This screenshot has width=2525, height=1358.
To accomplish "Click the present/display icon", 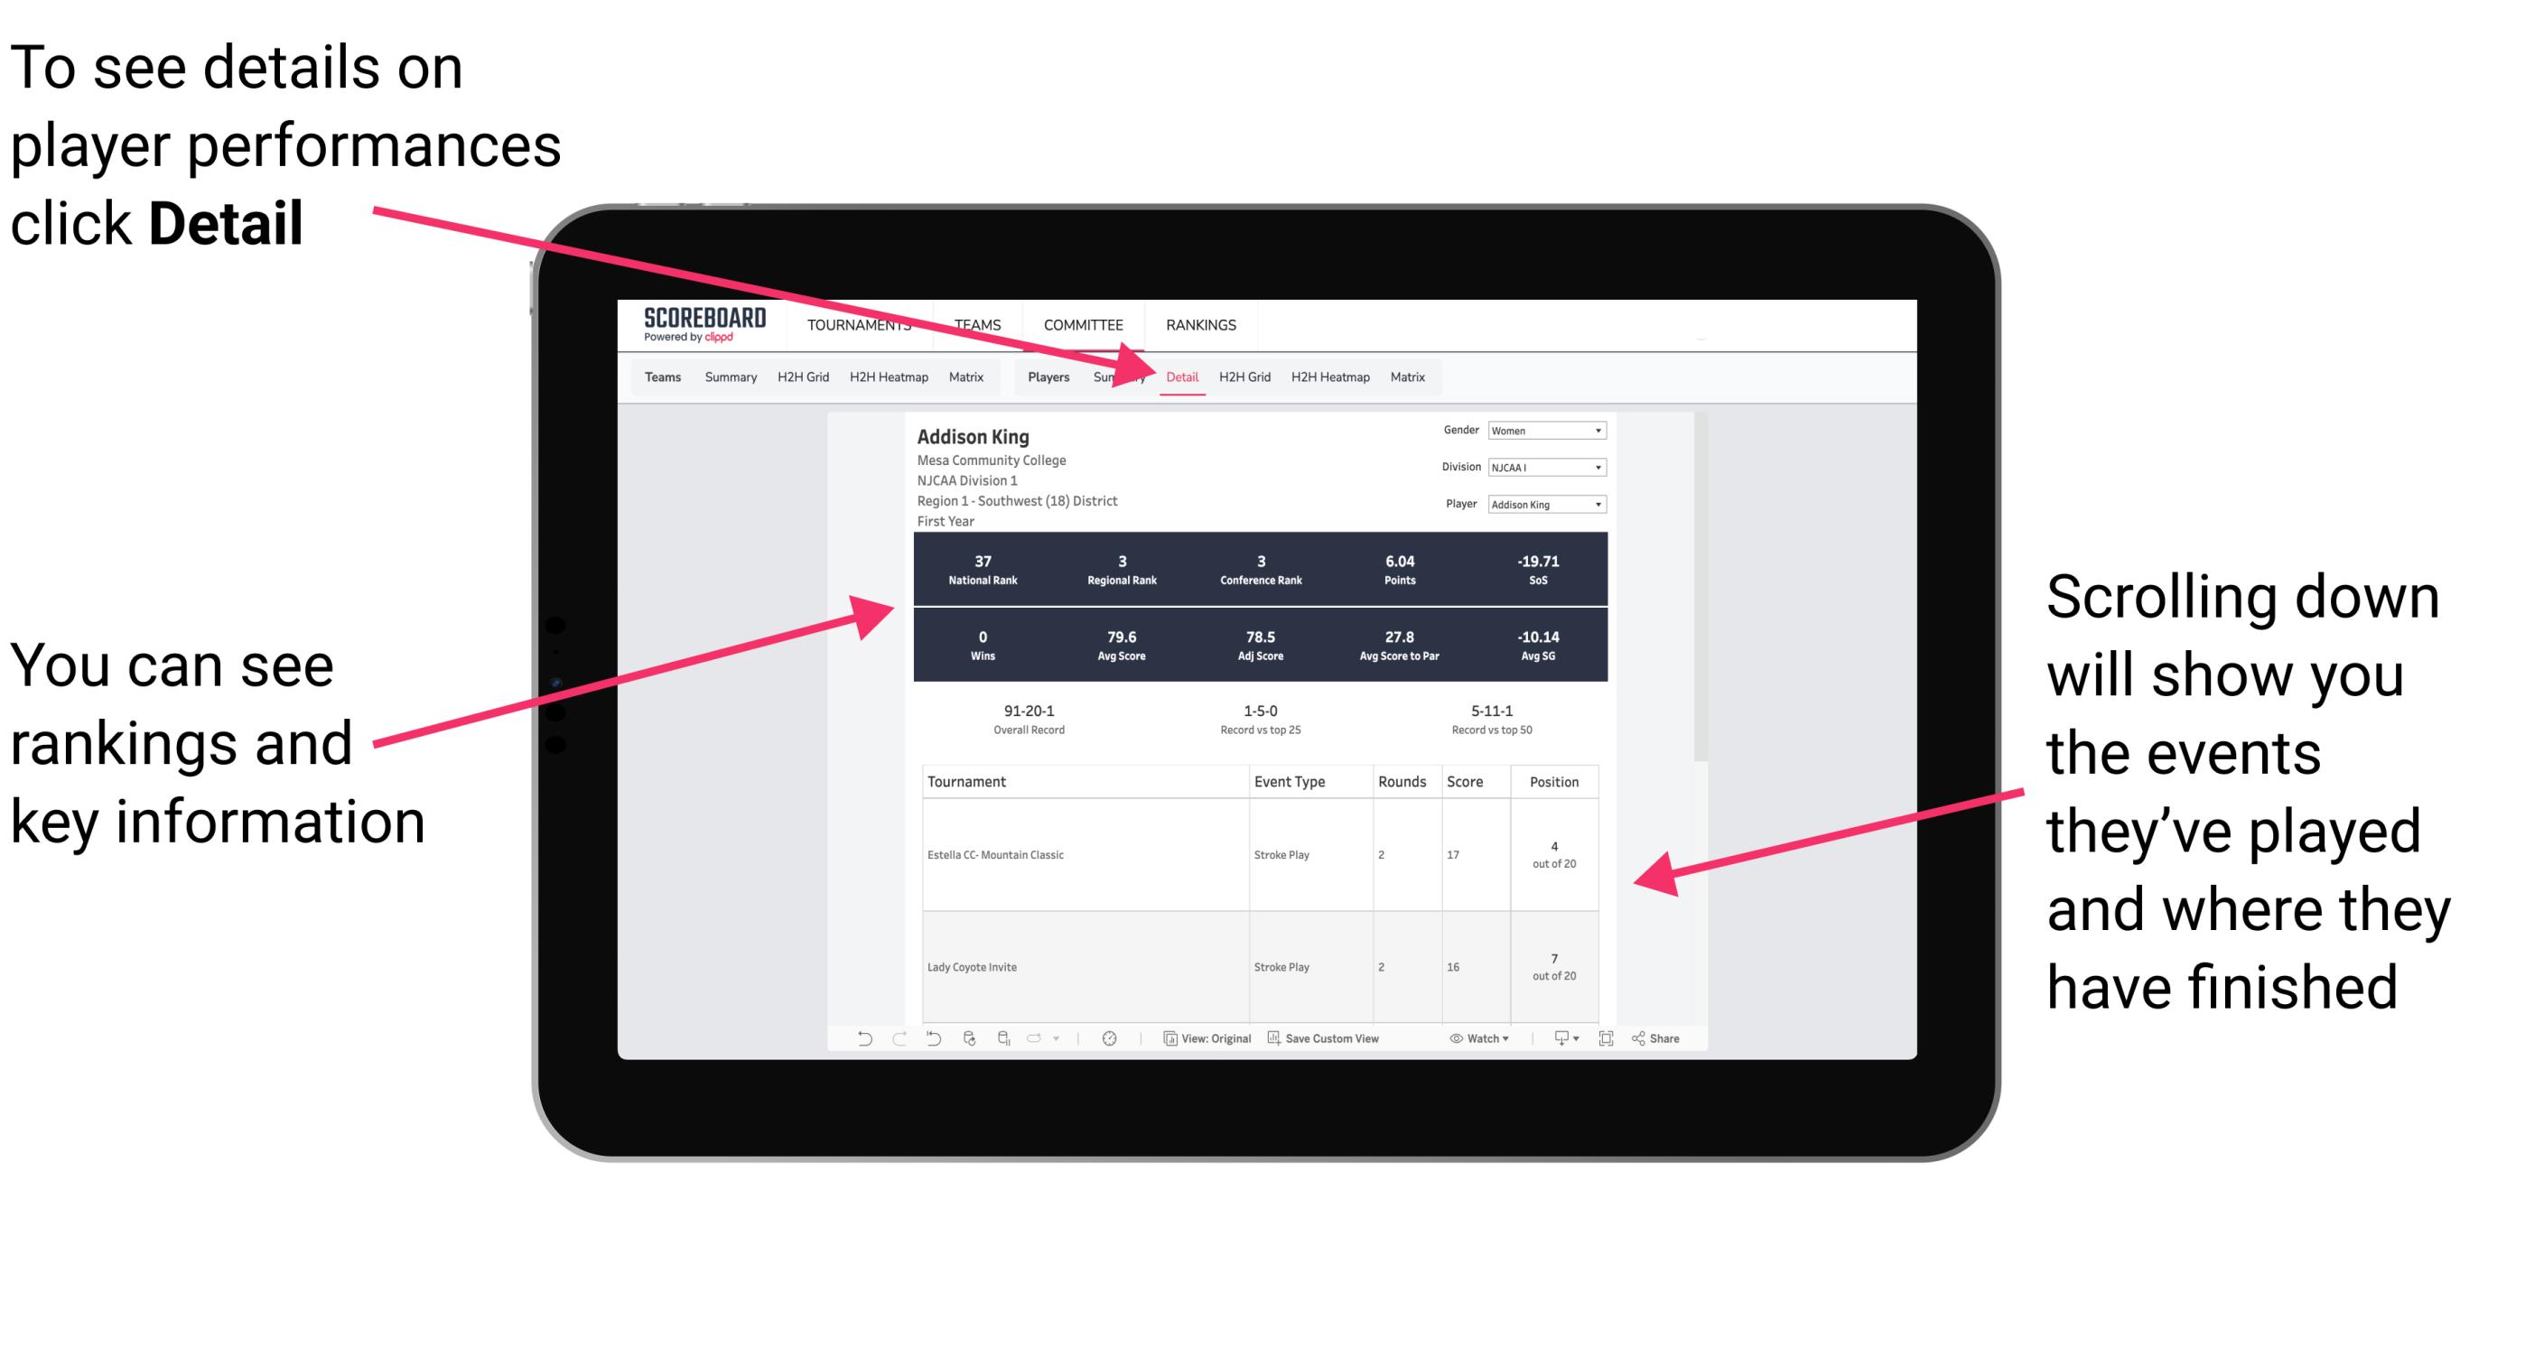I will tap(1553, 1046).
